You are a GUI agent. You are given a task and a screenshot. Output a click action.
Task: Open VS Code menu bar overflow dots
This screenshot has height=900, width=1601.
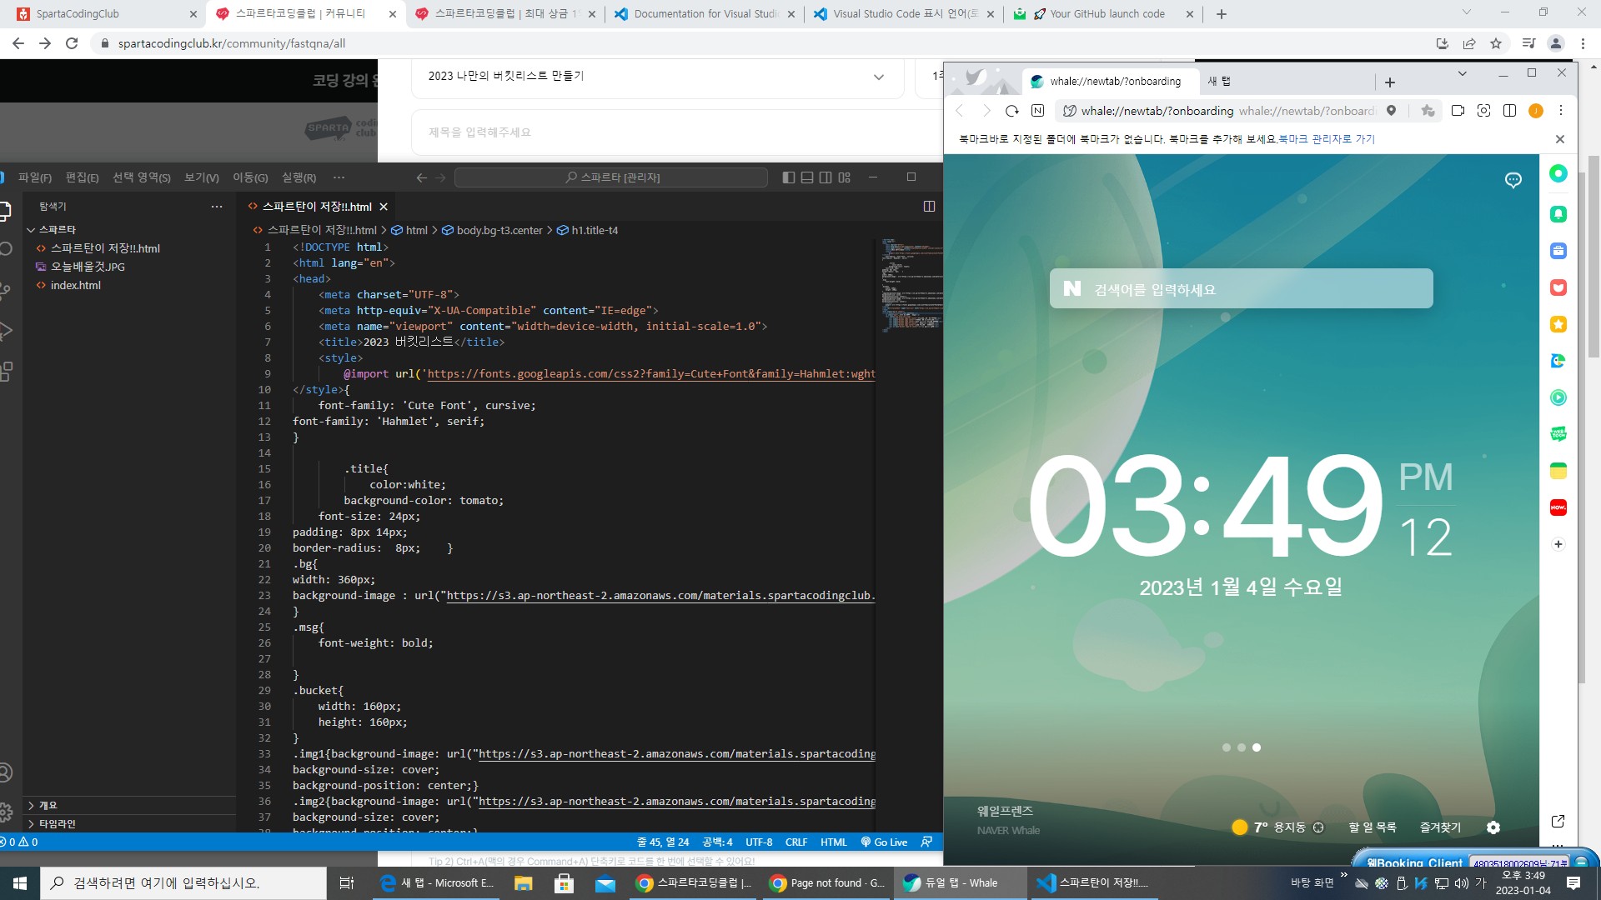(339, 177)
